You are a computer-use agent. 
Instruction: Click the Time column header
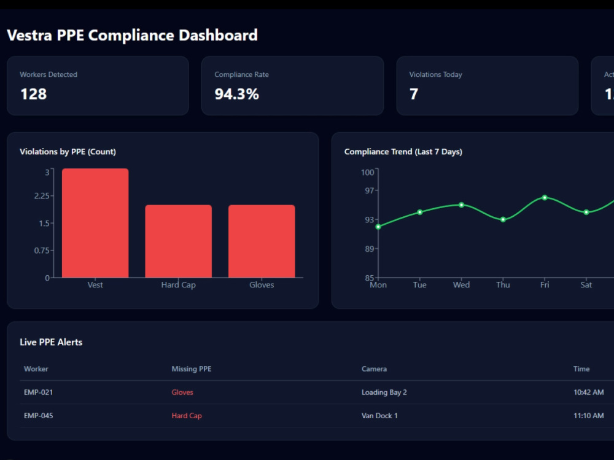pos(581,368)
